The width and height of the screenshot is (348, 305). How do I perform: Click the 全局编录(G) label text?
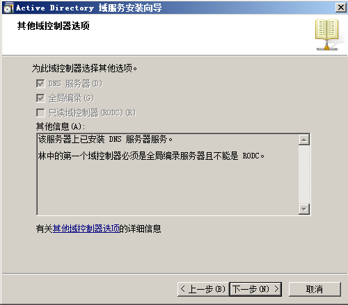[71, 98]
